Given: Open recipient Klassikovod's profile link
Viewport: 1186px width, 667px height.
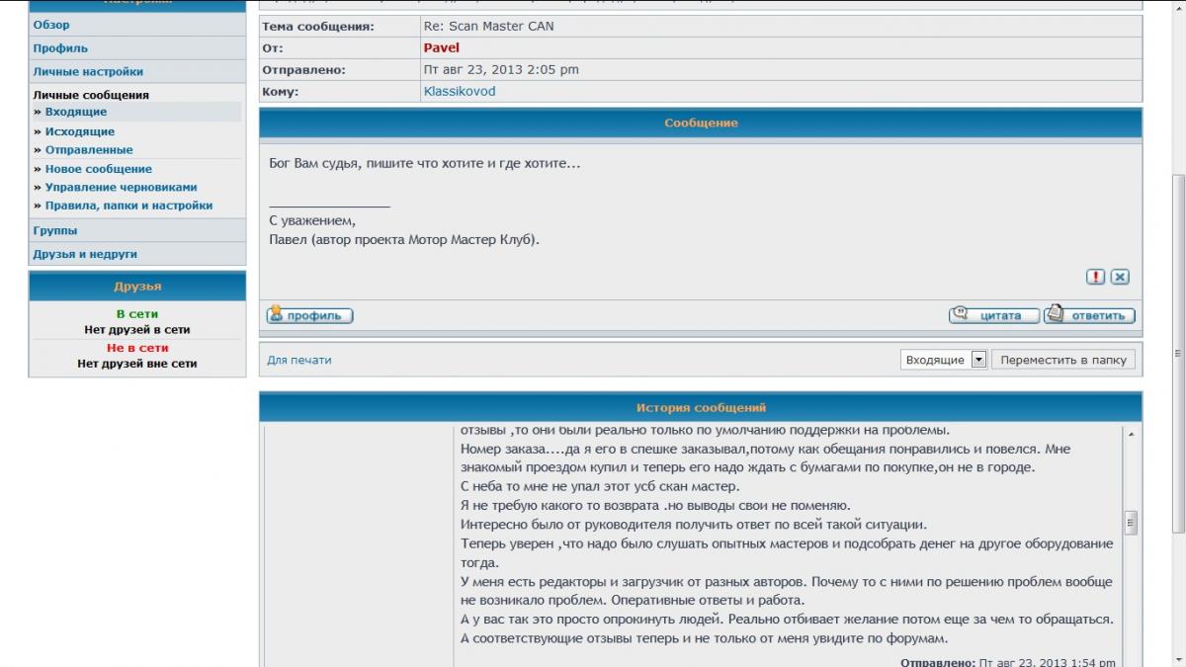Looking at the screenshot, I should [460, 91].
